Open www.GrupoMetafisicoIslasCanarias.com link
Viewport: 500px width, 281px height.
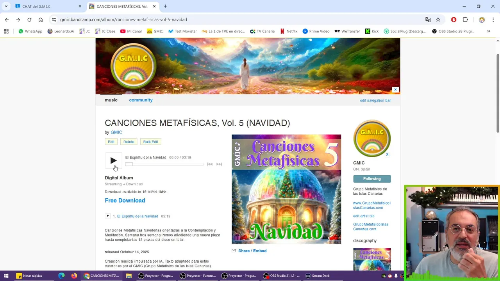tap(371, 205)
